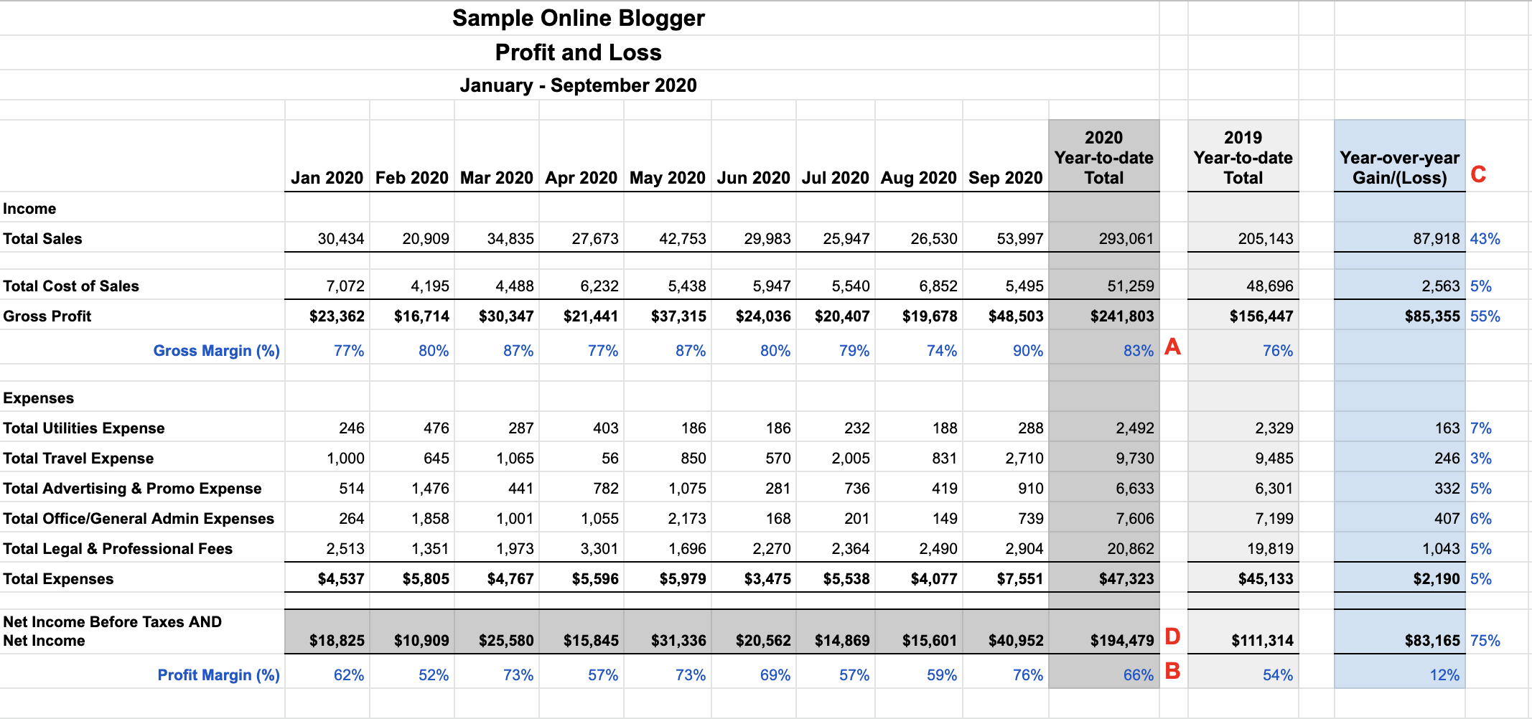This screenshot has width=1532, height=719.
Task: Select the 'January - September 2020' subtitle
Action: [579, 85]
